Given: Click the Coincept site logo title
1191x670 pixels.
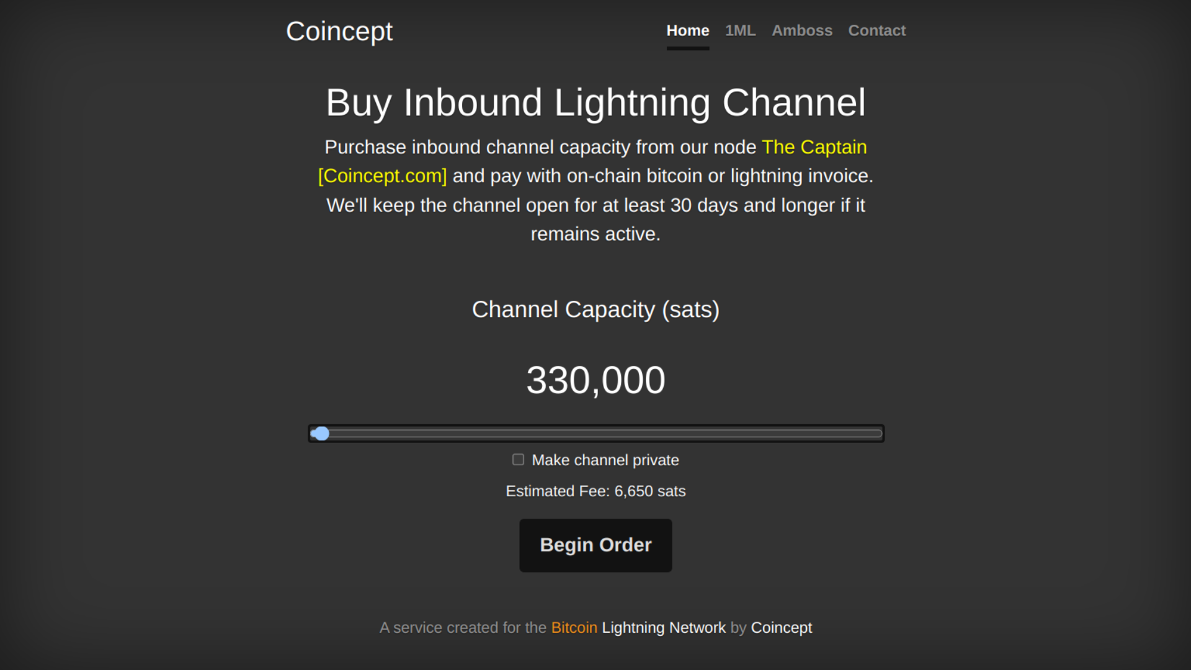Looking at the screenshot, I should coord(339,32).
